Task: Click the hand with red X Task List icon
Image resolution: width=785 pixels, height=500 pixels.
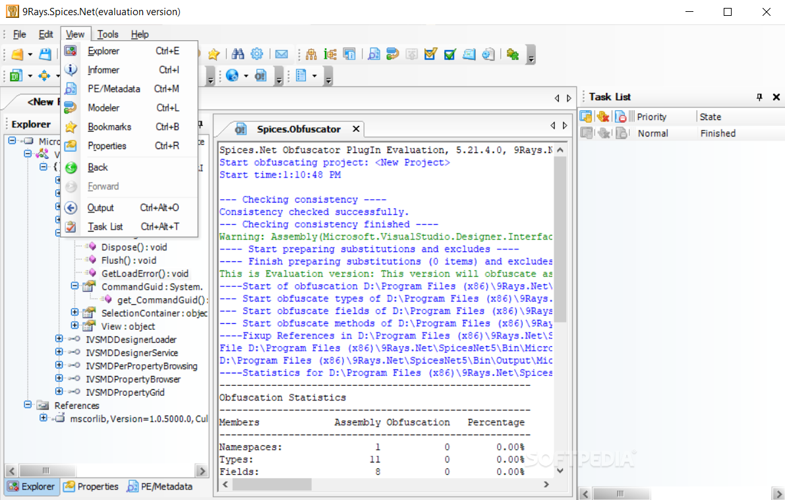Action: tap(603, 116)
